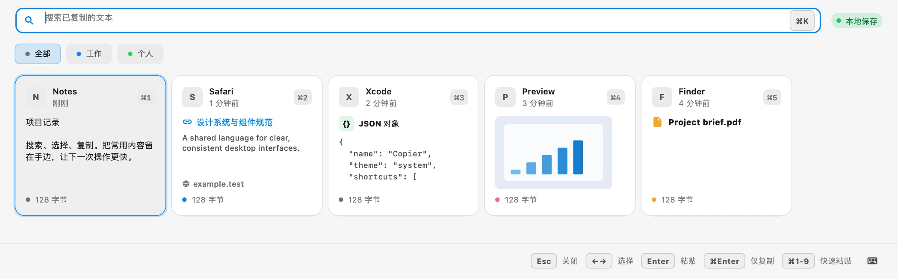The width and height of the screenshot is (898, 279).
Task: Click the "name": "Copier" code line
Action: coord(390,154)
